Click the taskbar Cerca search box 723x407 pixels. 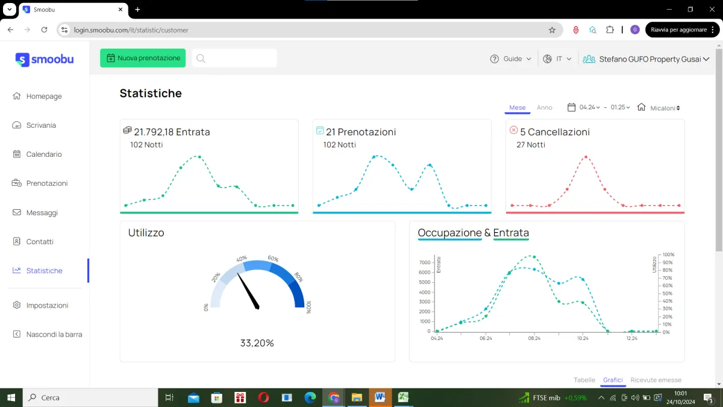(x=90, y=397)
